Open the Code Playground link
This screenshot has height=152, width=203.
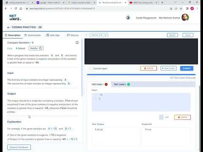tap(146, 18)
